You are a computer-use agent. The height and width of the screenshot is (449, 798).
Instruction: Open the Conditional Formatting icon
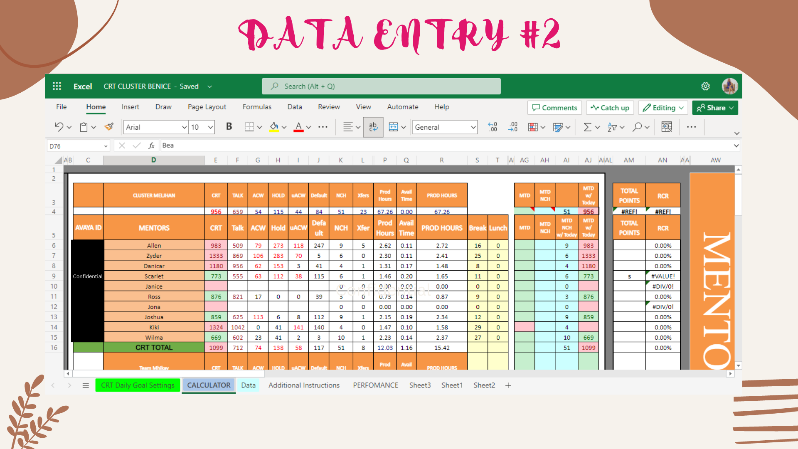click(533, 127)
